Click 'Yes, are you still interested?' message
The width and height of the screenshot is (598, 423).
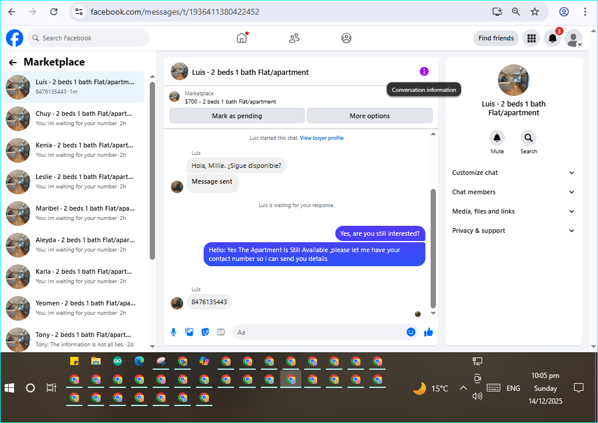(380, 233)
